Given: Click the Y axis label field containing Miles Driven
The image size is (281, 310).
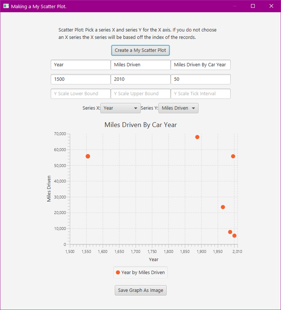Looking at the screenshot, I should click(141, 65).
